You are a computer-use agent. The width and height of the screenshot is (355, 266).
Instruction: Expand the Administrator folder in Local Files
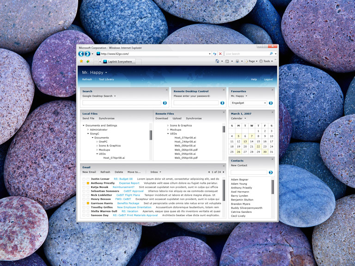88,130
